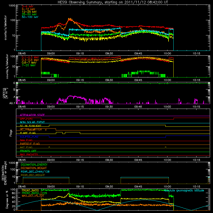The image size is (213, 213).
Task: Click the DECIMATION_WEIGHT legend label
Action: click(34, 168)
